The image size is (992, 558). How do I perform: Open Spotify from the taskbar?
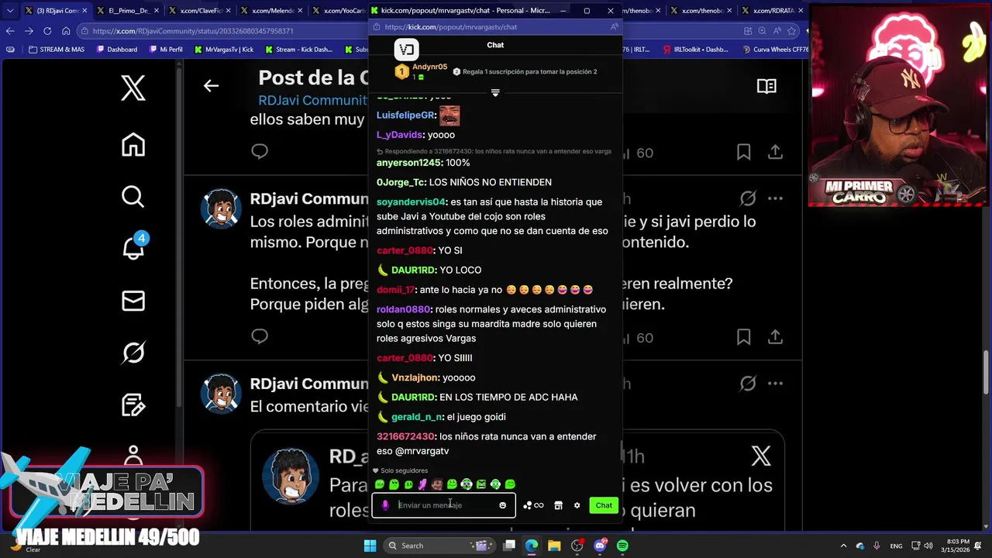click(622, 546)
